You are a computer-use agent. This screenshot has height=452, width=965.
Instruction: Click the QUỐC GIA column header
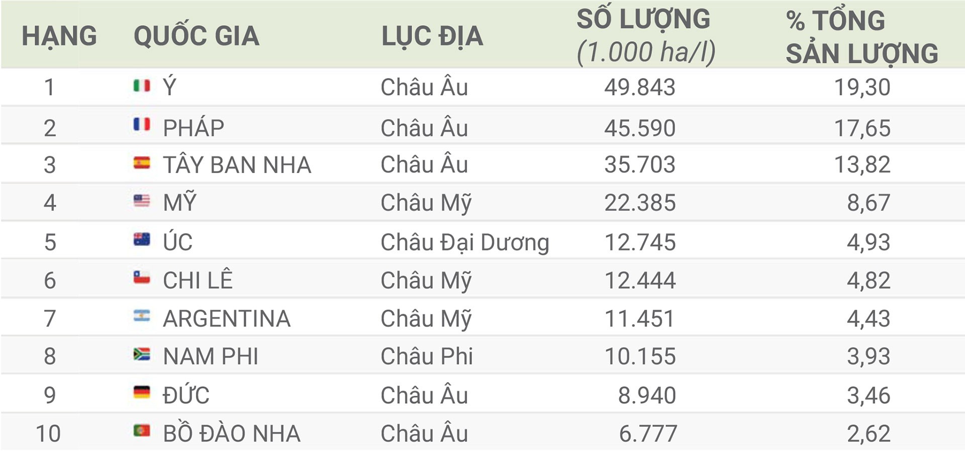pyautogui.click(x=197, y=36)
